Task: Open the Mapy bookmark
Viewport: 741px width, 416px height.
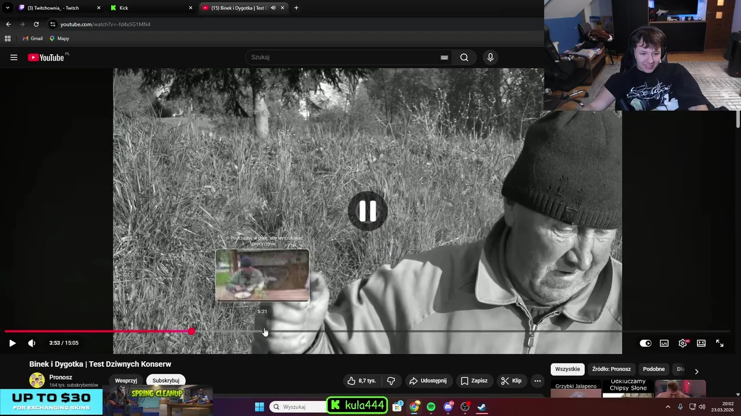Action: click(59, 39)
